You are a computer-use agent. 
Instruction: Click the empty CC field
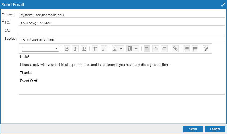click(x=122, y=30)
